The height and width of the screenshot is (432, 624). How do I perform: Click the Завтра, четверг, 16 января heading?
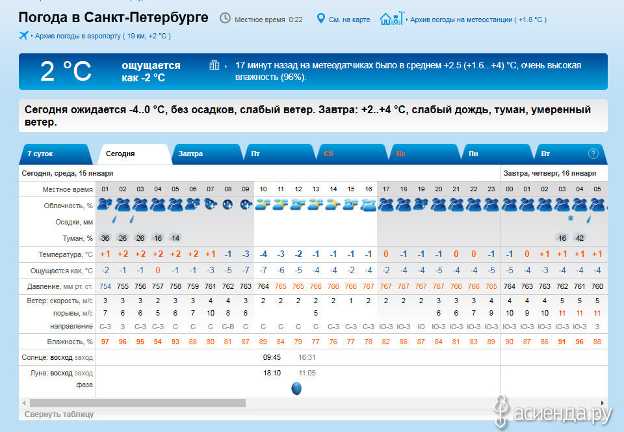click(x=550, y=173)
